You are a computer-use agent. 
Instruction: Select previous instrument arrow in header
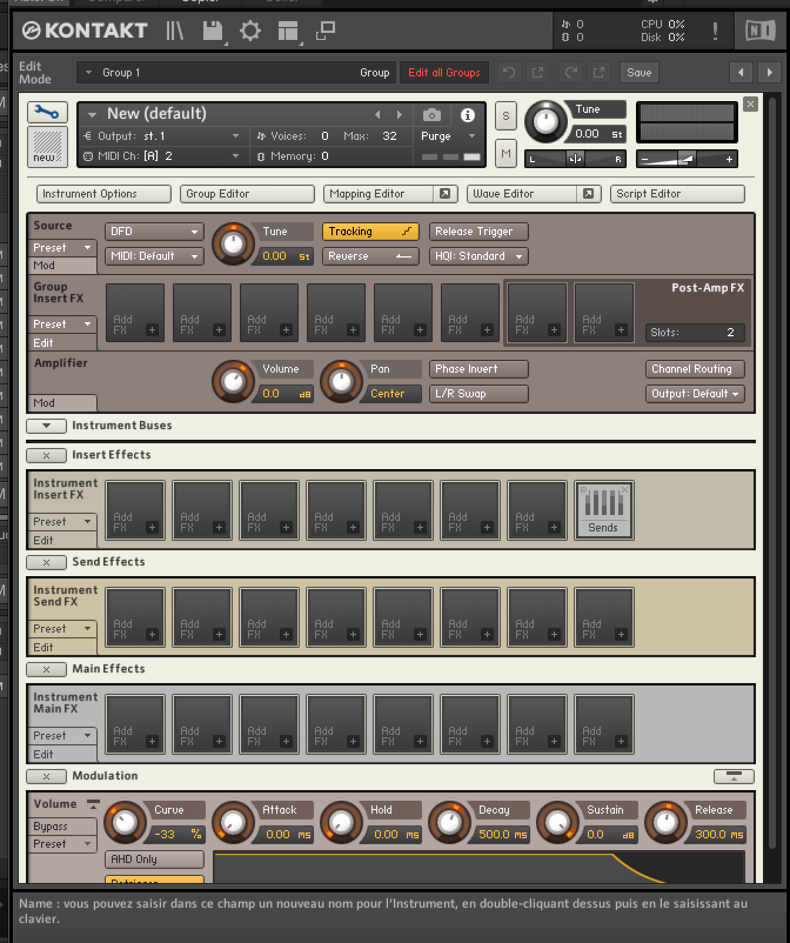point(377,115)
